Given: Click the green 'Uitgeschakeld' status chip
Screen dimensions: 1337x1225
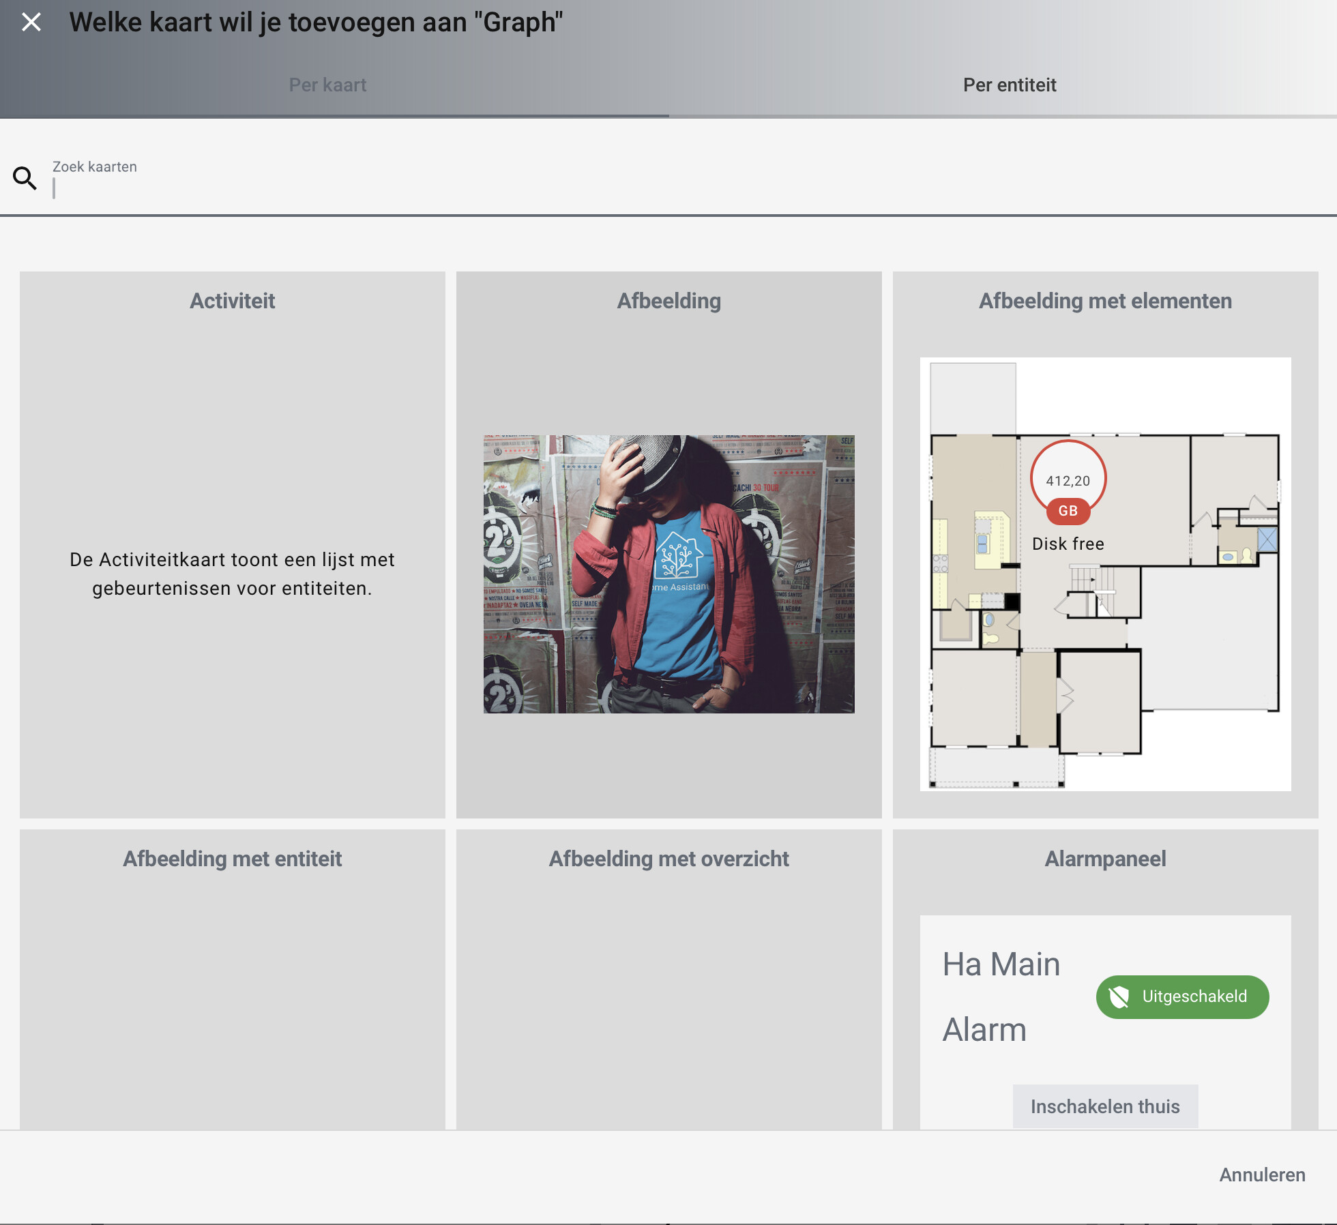Looking at the screenshot, I should (1182, 997).
